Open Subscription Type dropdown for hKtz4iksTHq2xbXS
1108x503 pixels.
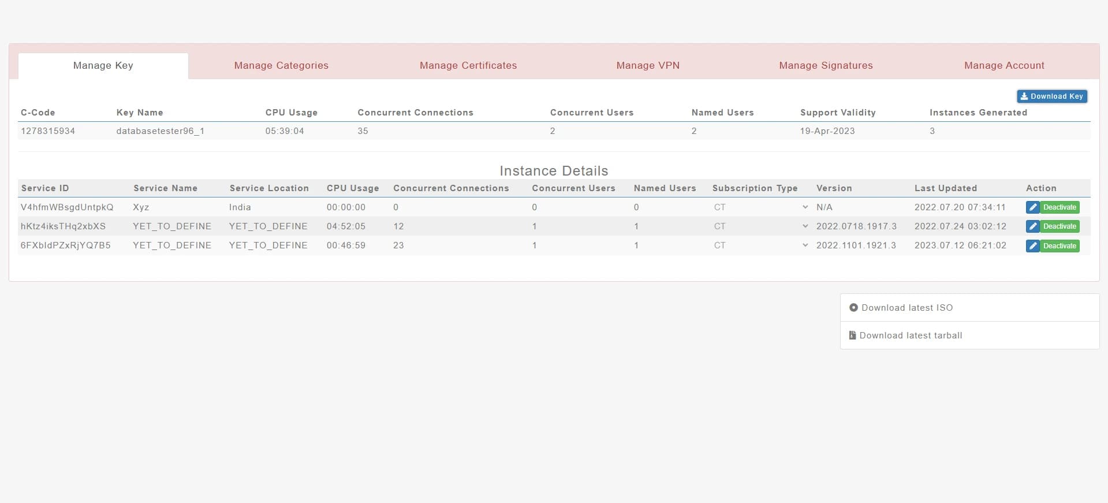[760, 226]
